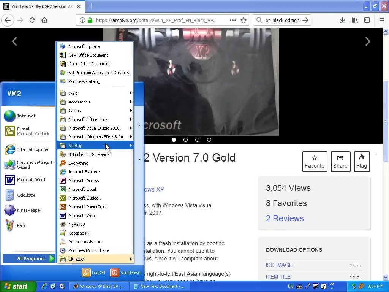Screen dimensions: 389x292
Task: Click the browser Back arrow button
Action: coord(8,21)
